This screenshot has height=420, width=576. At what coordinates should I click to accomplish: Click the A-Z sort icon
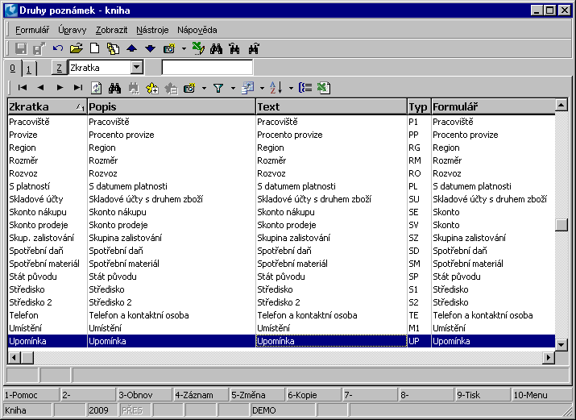point(276,88)
